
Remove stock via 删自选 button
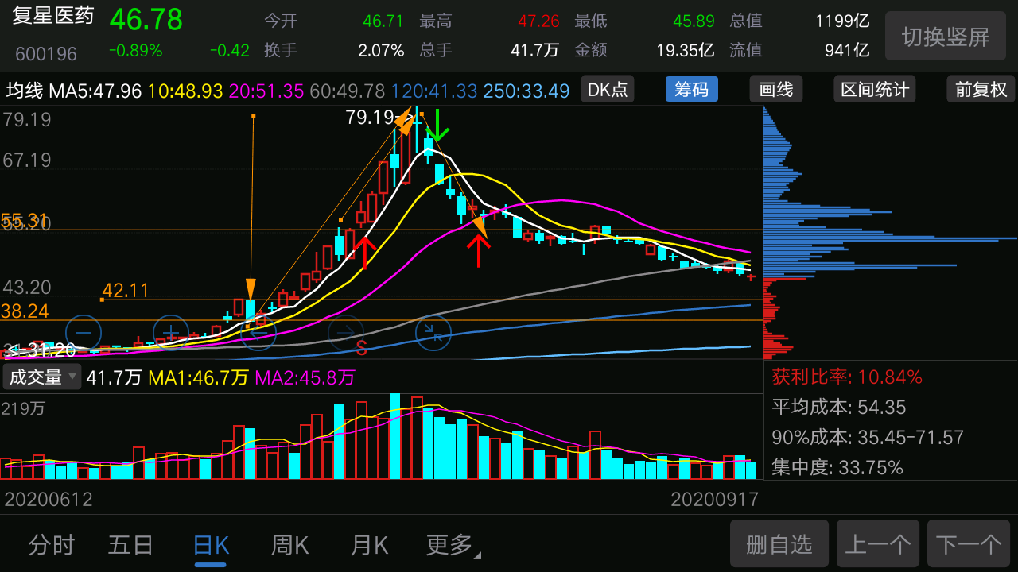(779, 543)
